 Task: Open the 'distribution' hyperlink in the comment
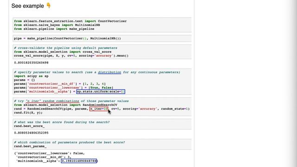tap(110, 72)
